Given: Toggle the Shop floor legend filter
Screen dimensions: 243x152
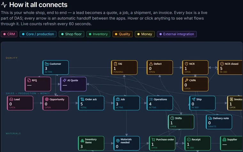Looking at the screenshot, I should [71, 34].
